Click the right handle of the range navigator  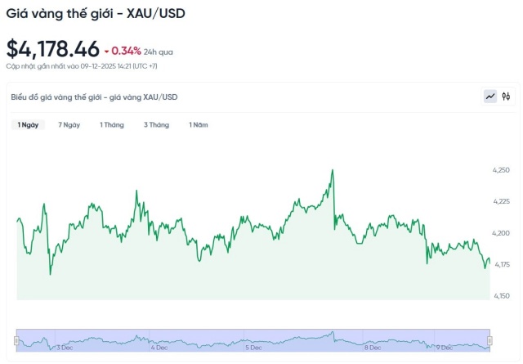coord(490,339)
